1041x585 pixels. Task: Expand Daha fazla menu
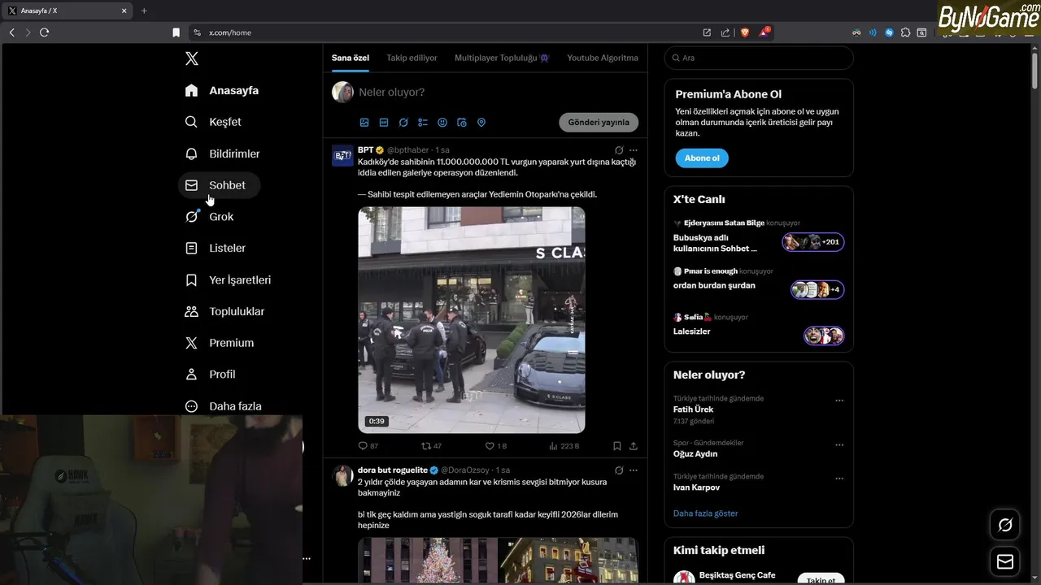tap(224, 406)
